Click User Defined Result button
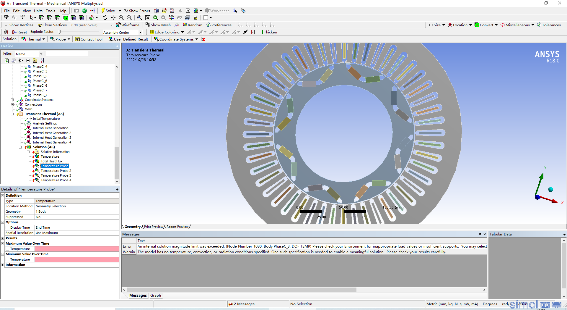 (128, 39)
